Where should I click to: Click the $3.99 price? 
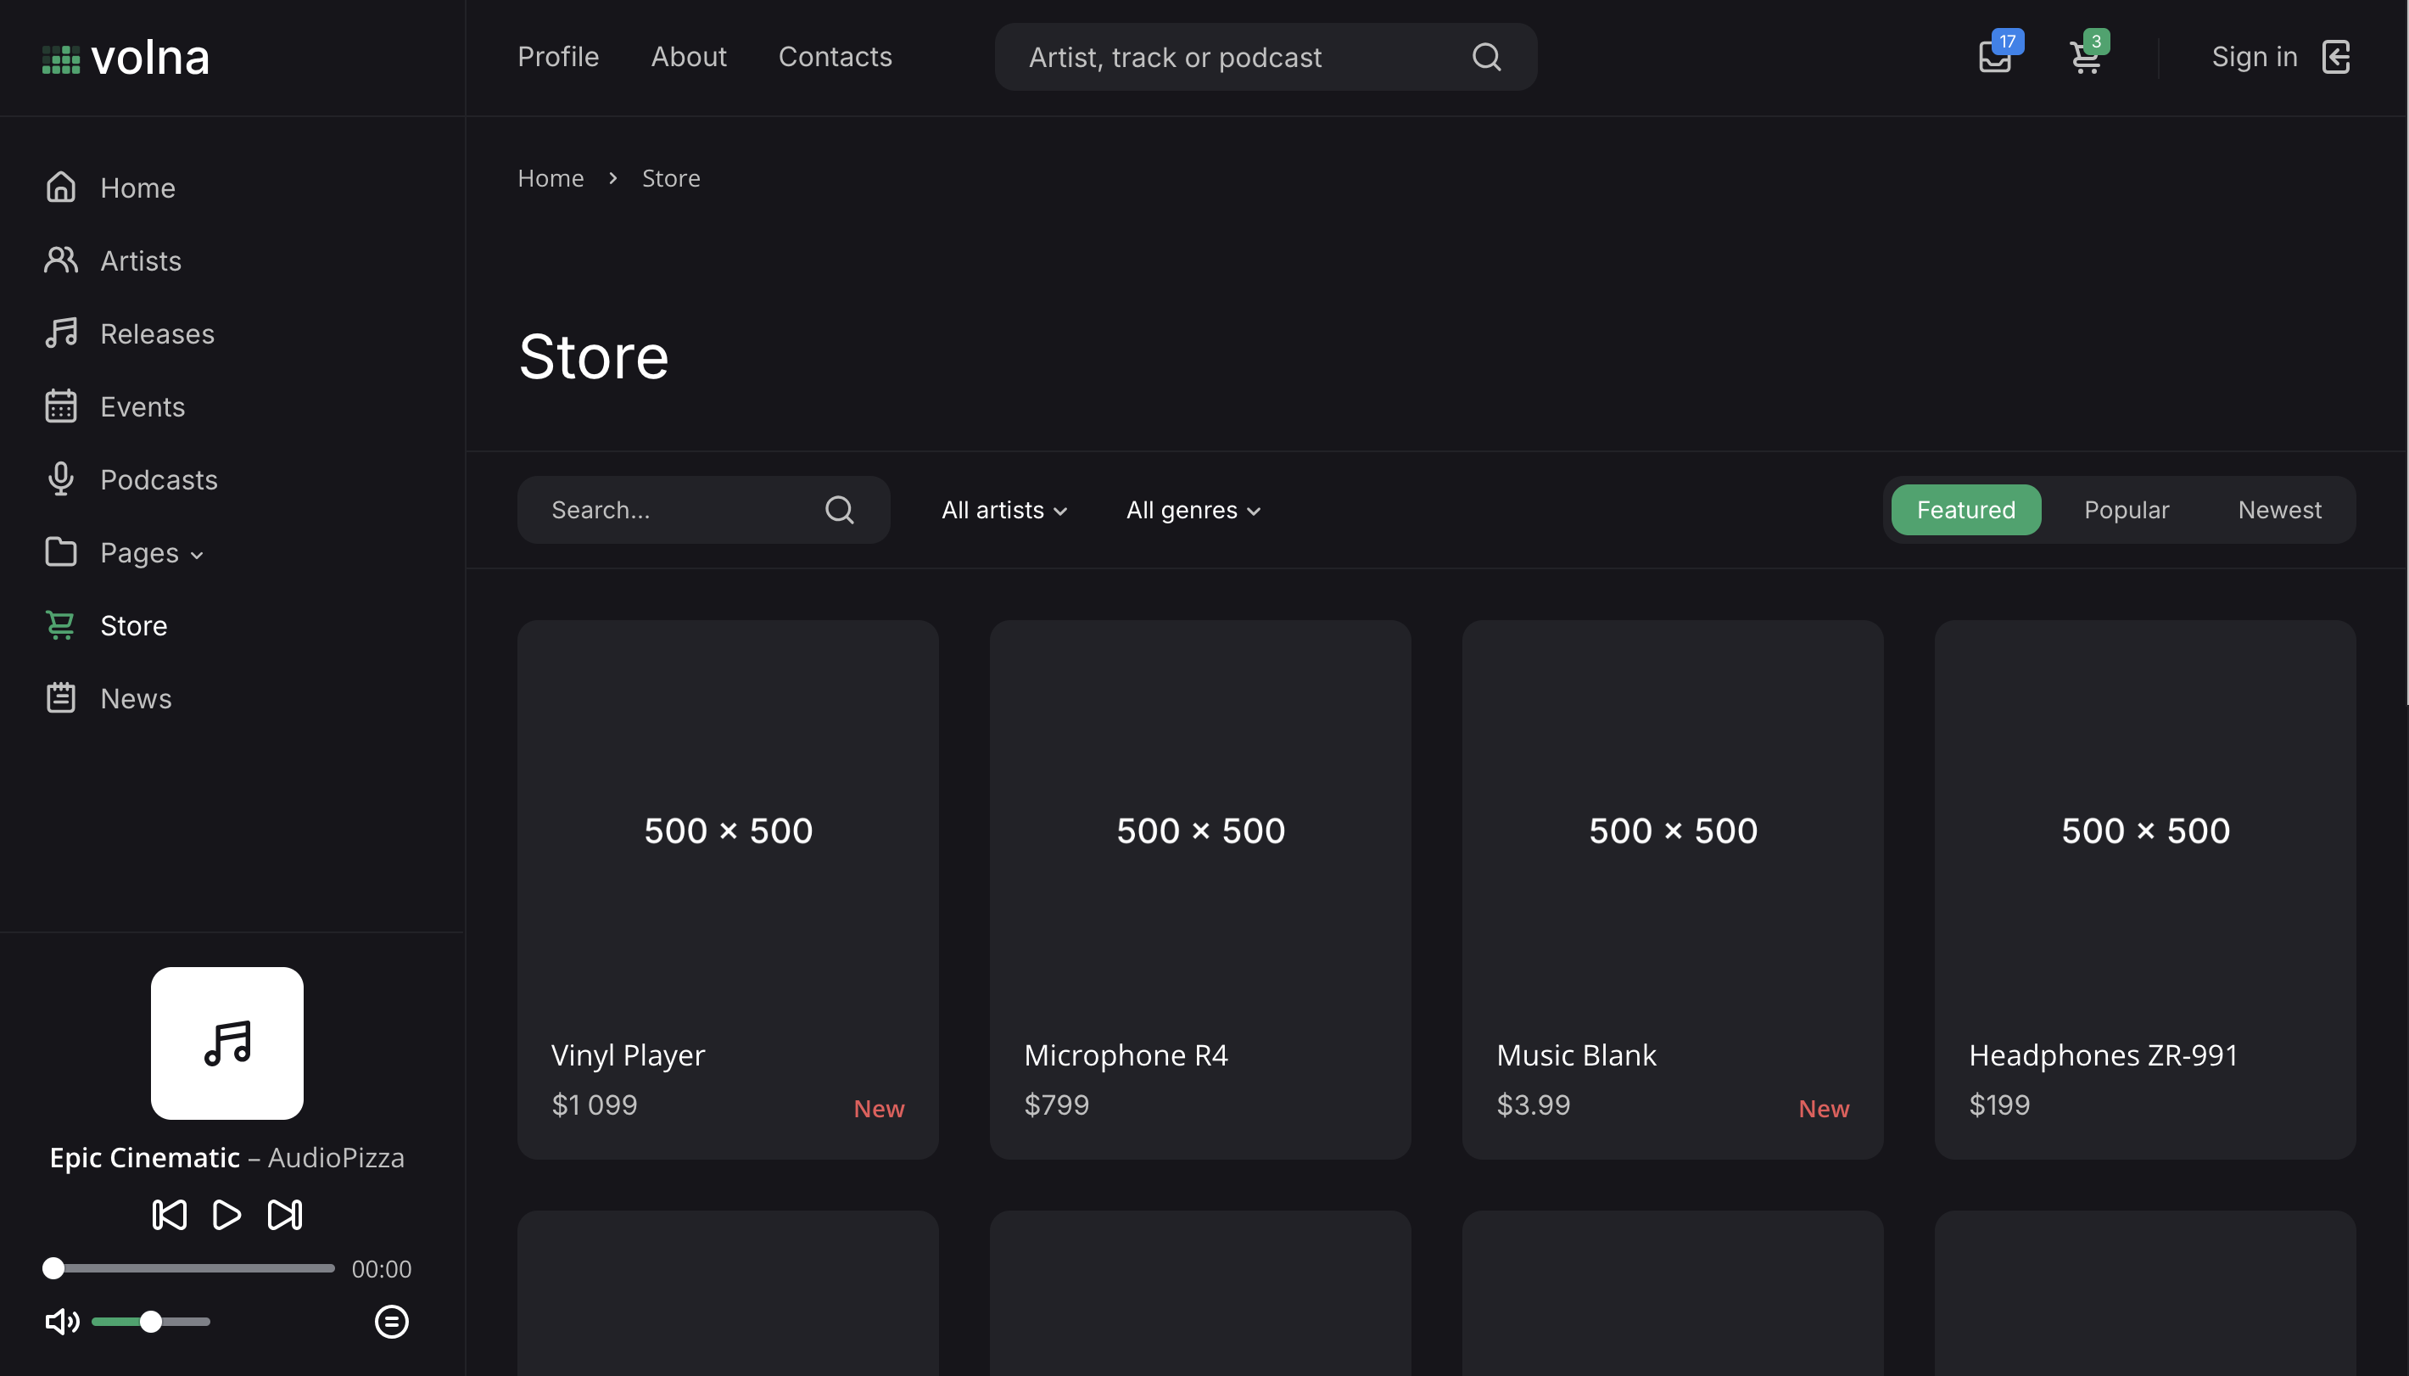pos(1534,1104)
